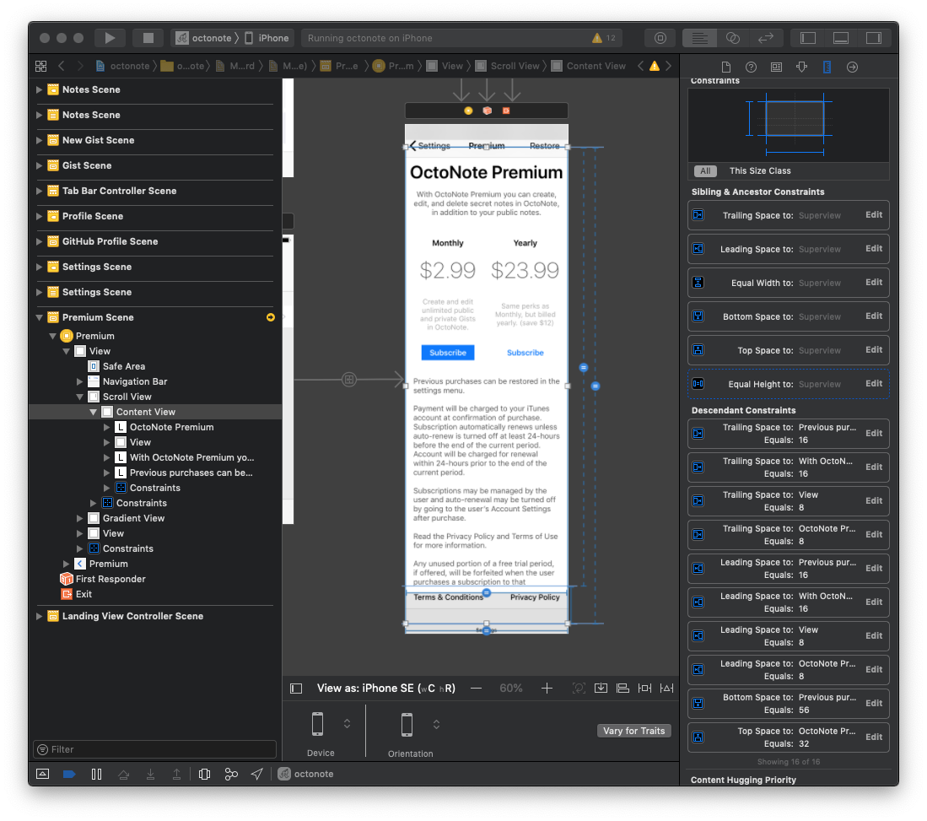The height and width of the screenshot is (821, 927).
Task: Stop the running app
Action: click(x=148, y=38)
